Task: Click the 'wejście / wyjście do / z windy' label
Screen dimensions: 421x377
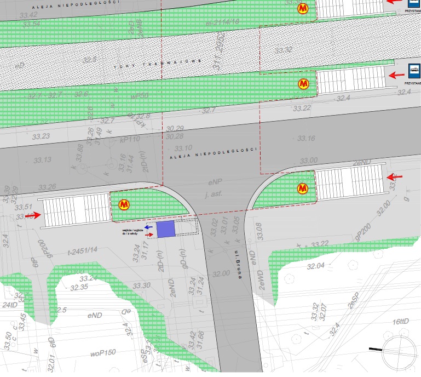Action: tap(132, 232)
